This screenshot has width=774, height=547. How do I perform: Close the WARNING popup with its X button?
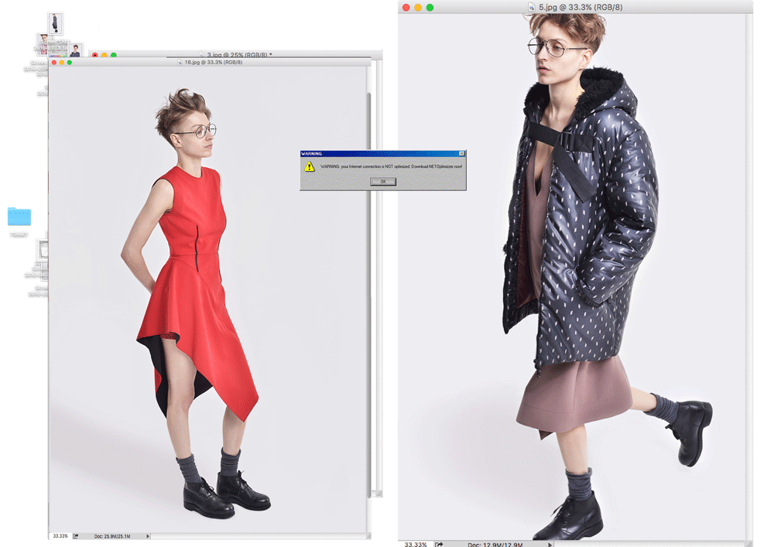(462, 154)
